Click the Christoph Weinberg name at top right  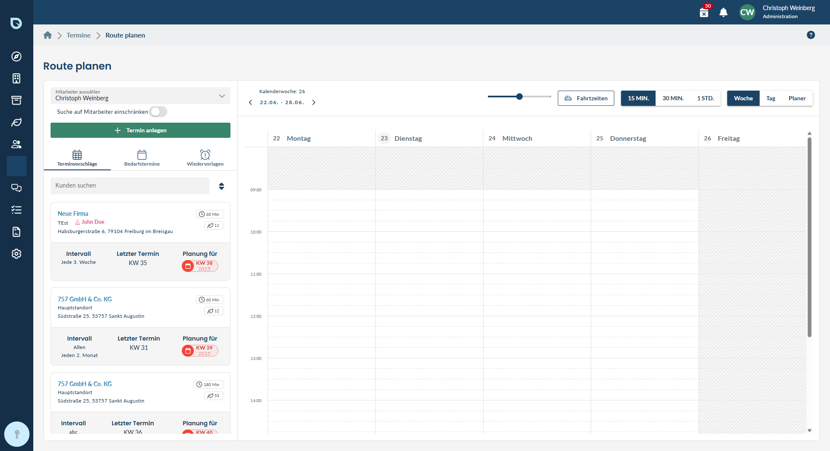coord(789,8)
